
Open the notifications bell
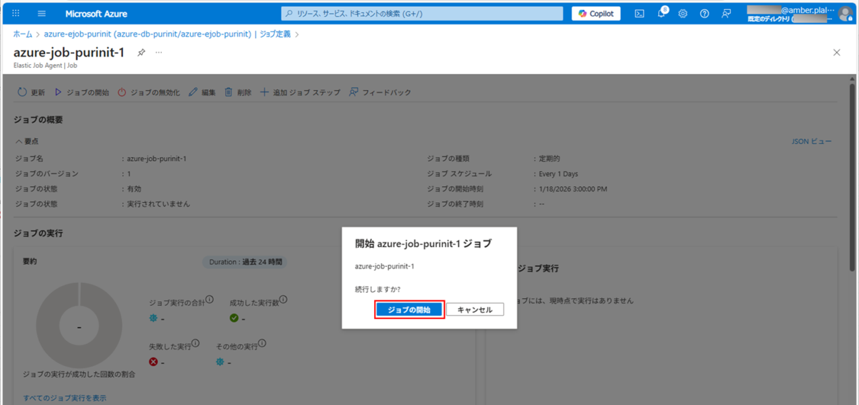pos(661,13)
